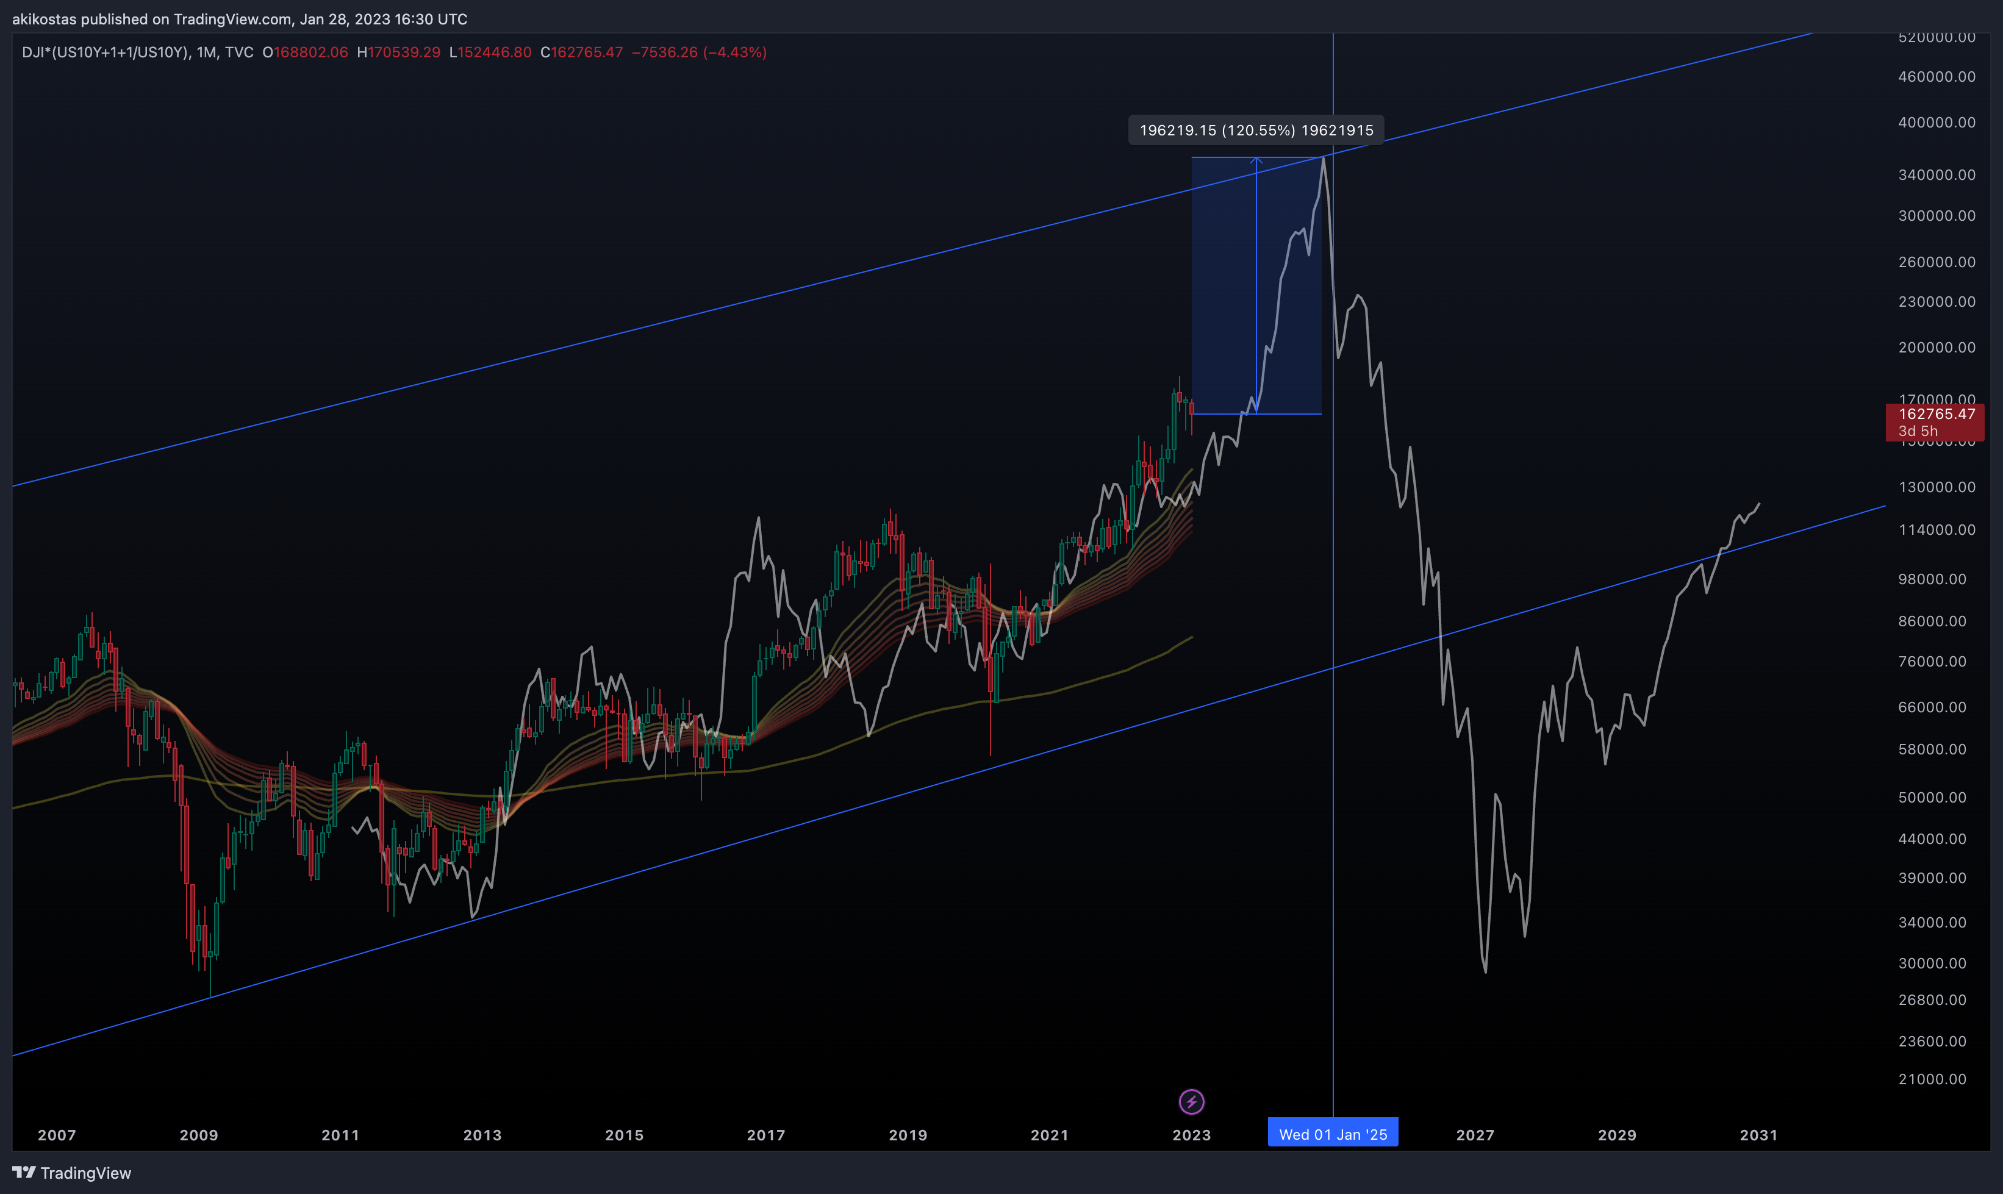Image resolution: width=2003 pixels, height=1194 pixels.
Task: Click the 39000.00 price scale label
Action: (x=1932, y=878)
